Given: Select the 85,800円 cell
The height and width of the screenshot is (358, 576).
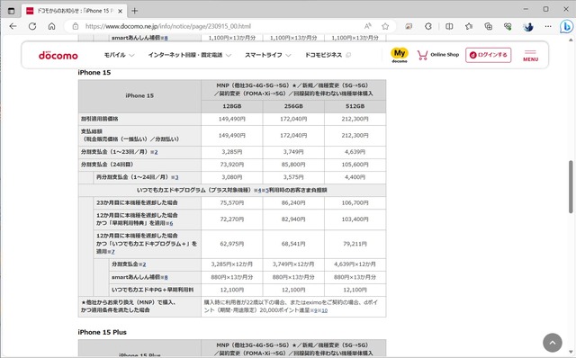Looking at the screenshot, I should (x=293, y=165).
